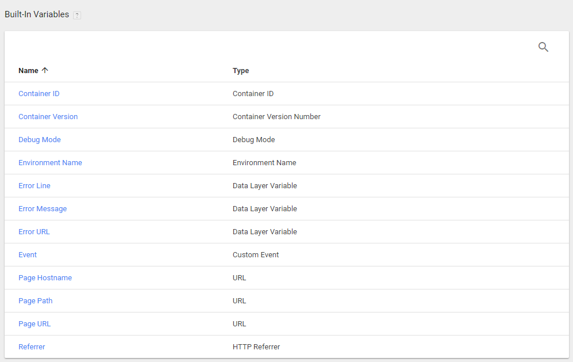
Task: Click the HTTP Referrer type cell
Action: pos(256,347)
